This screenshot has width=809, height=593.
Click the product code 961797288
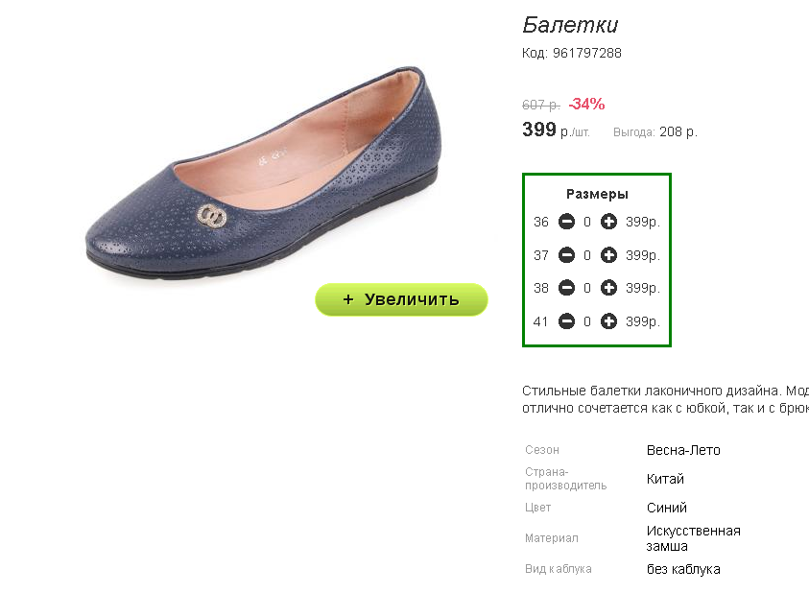(x=587, y=53)
